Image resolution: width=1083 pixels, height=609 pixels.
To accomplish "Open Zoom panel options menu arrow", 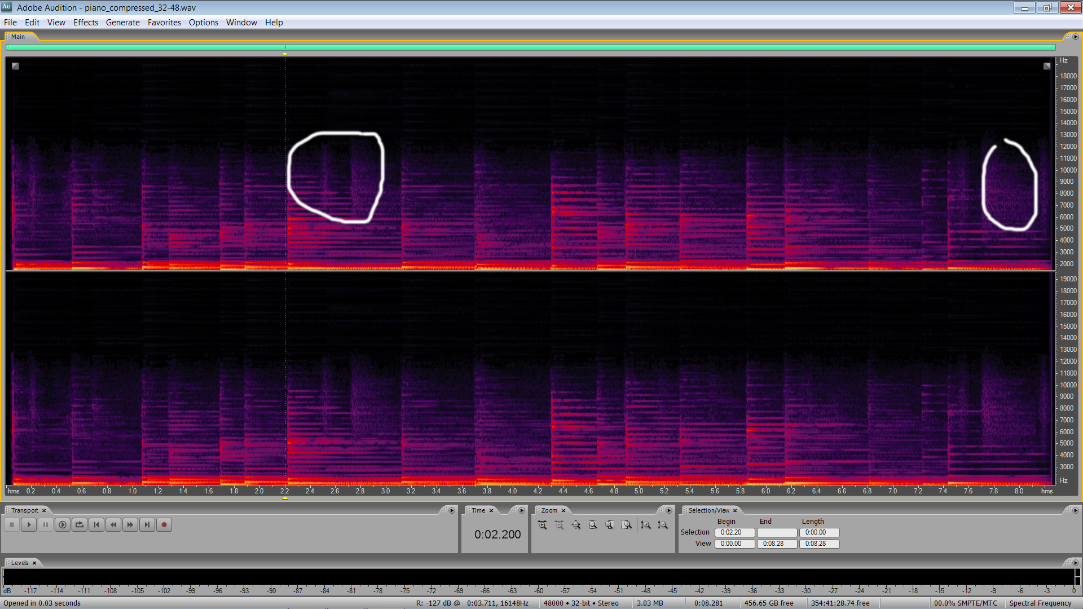I will (669, 510).
